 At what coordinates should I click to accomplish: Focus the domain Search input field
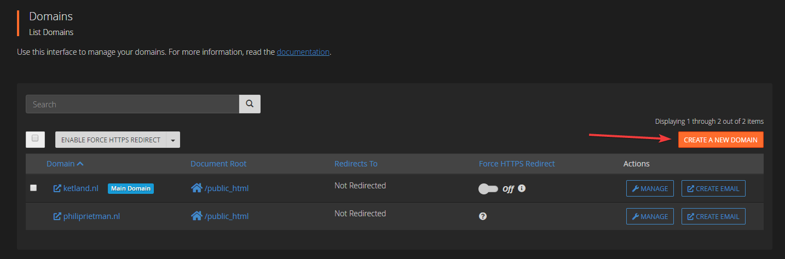[132, 104]
